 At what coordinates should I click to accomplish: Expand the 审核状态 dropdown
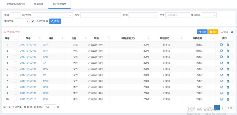tap(209, 15)
